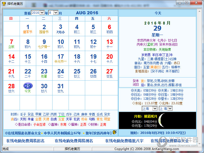Click the 月出 04时04分 moonrise line
The image size is (204, 153).
144,122
